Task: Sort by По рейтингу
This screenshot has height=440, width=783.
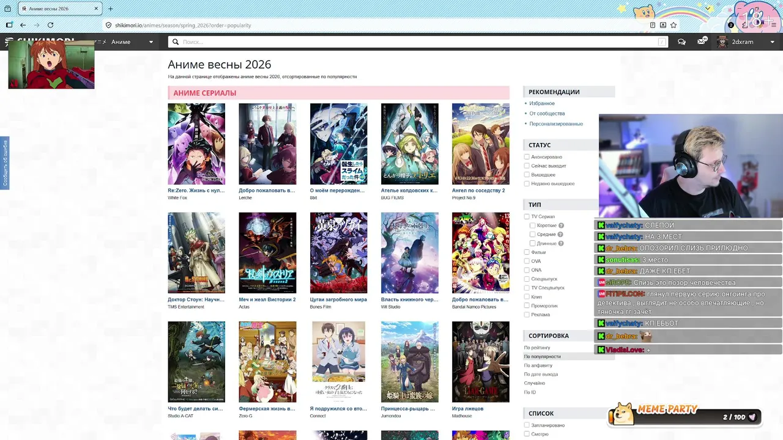Action: (x=537, y=347)
